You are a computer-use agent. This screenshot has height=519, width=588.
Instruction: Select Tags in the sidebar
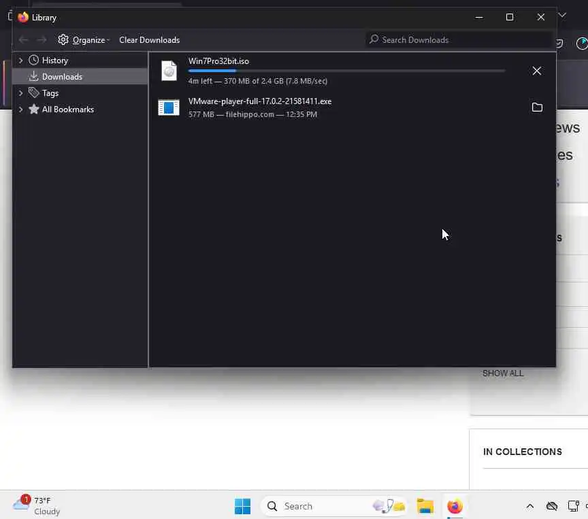tap(50, 93)
